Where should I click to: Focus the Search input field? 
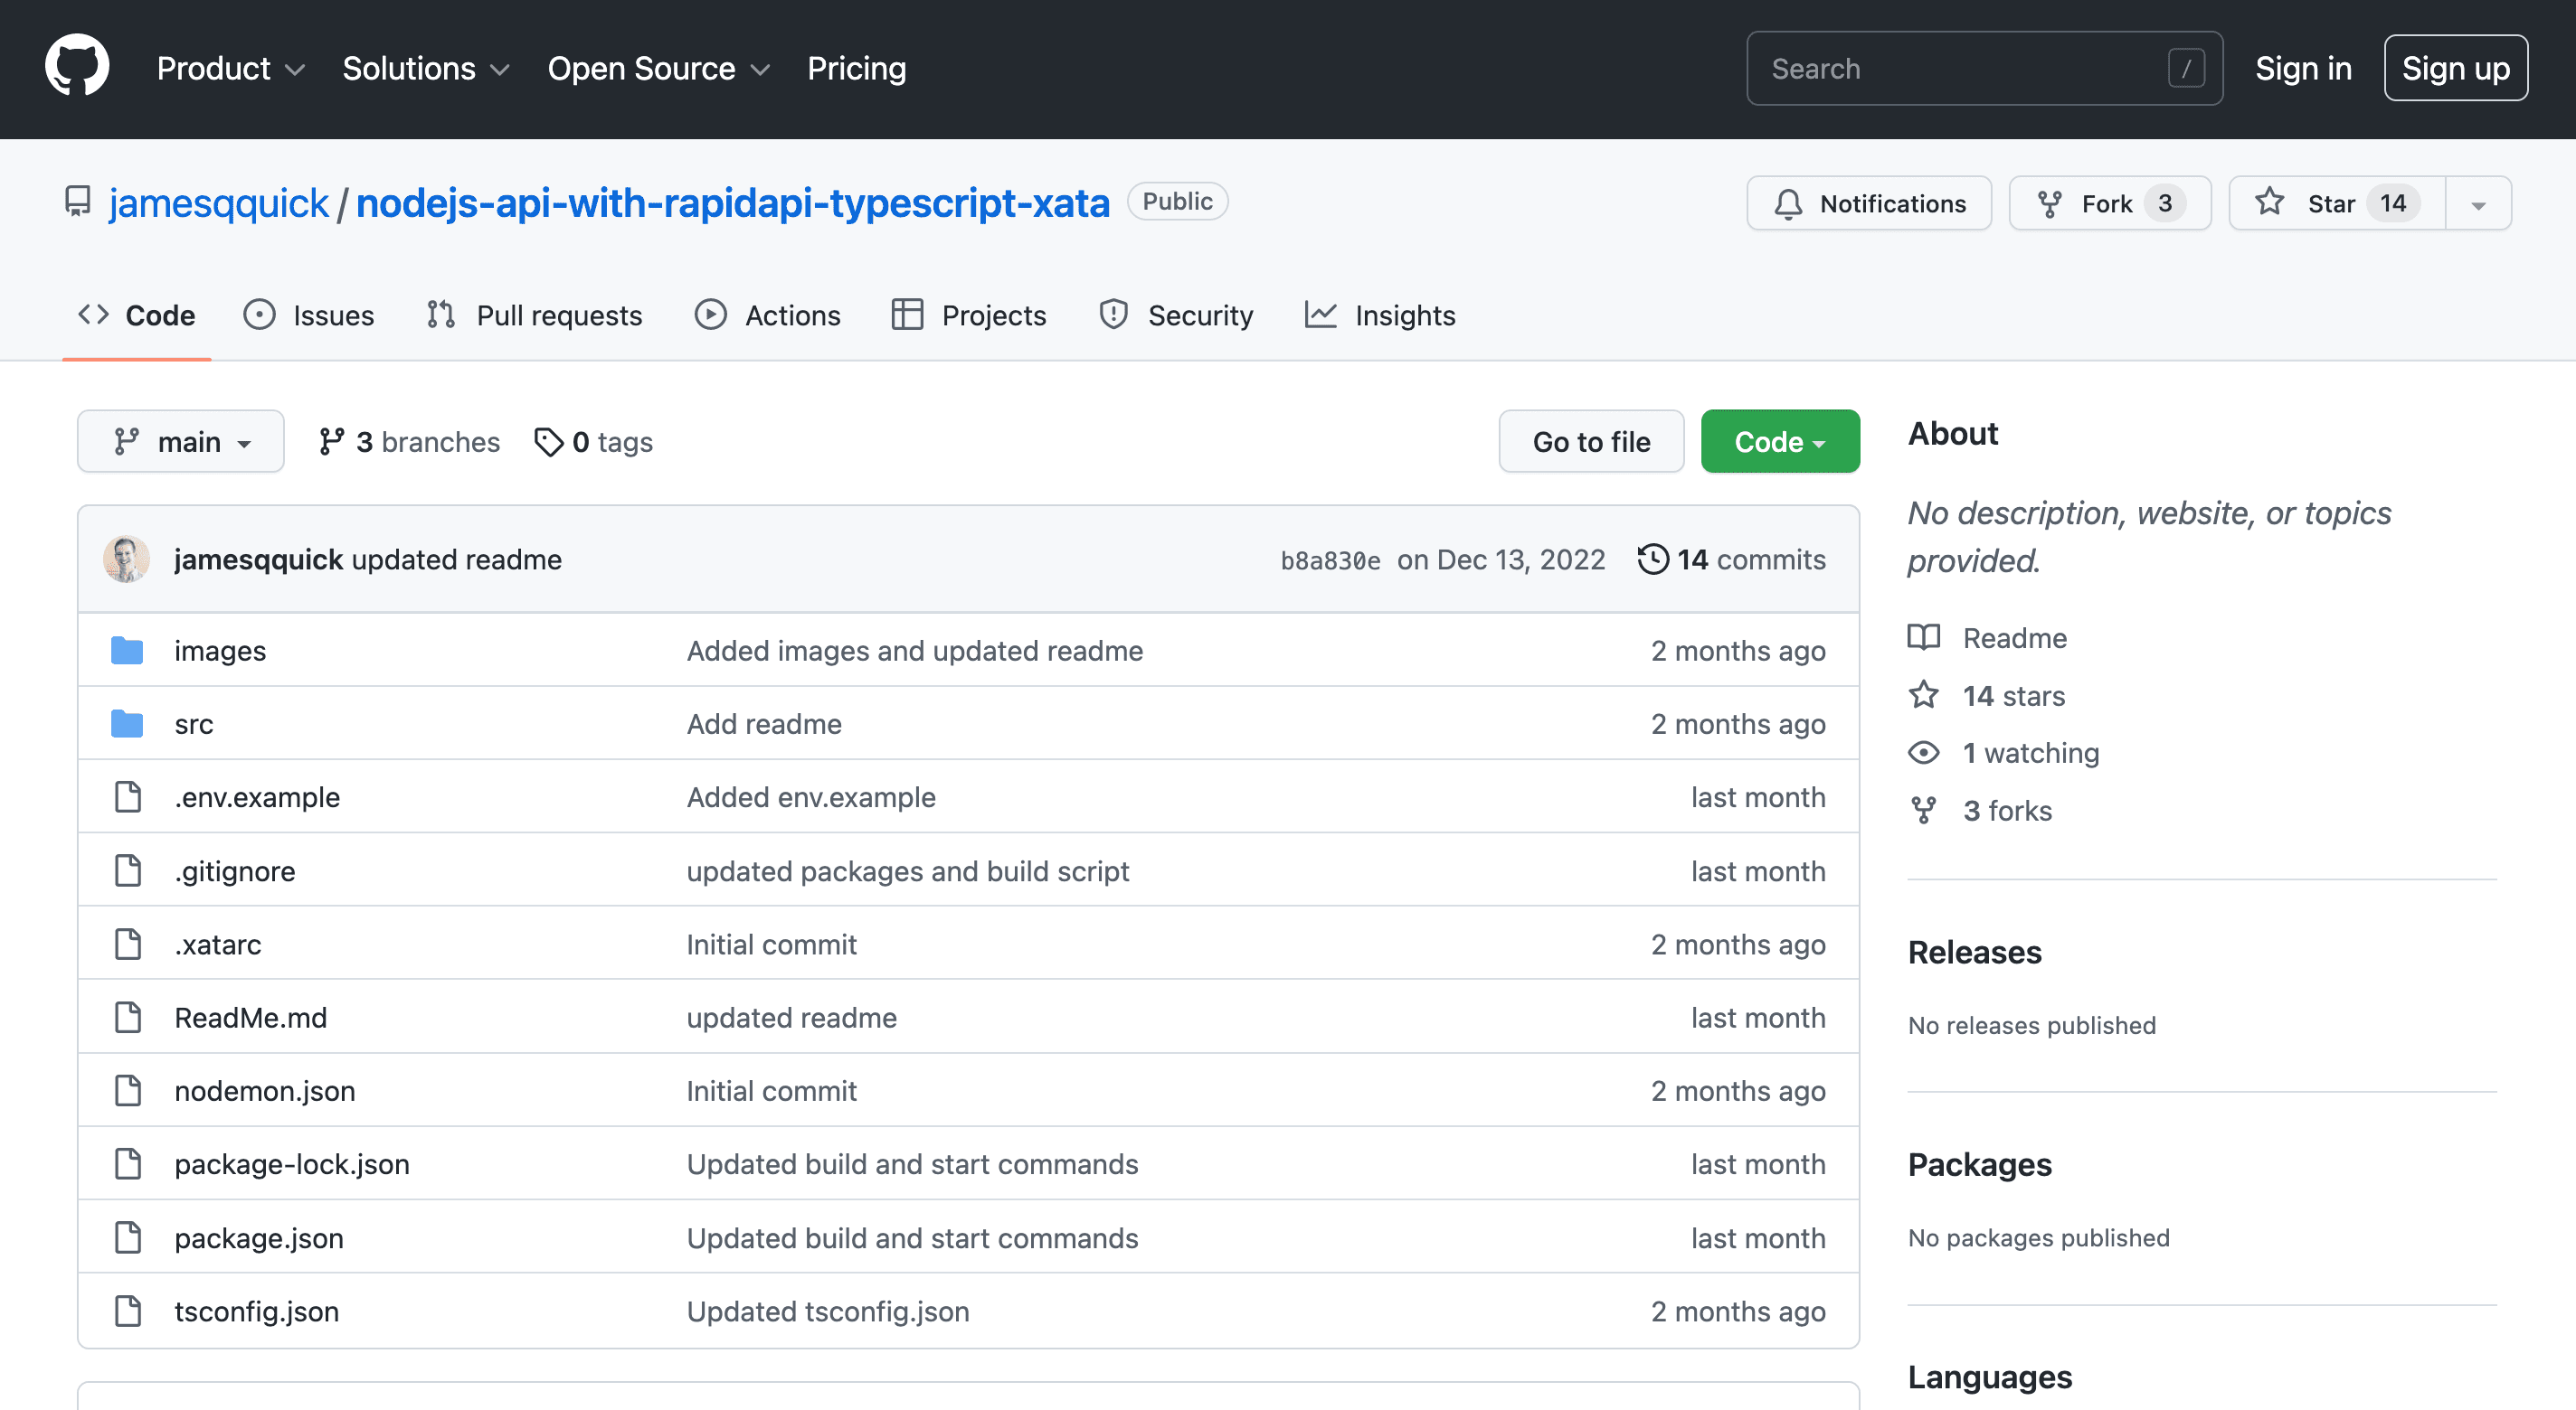[1984, 68]
